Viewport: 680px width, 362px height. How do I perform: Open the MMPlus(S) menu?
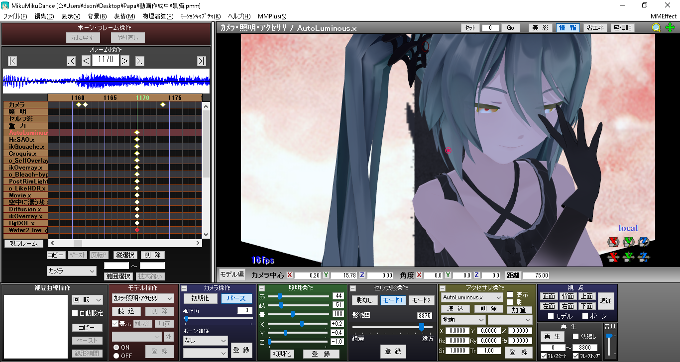click(x=272, y=16)
